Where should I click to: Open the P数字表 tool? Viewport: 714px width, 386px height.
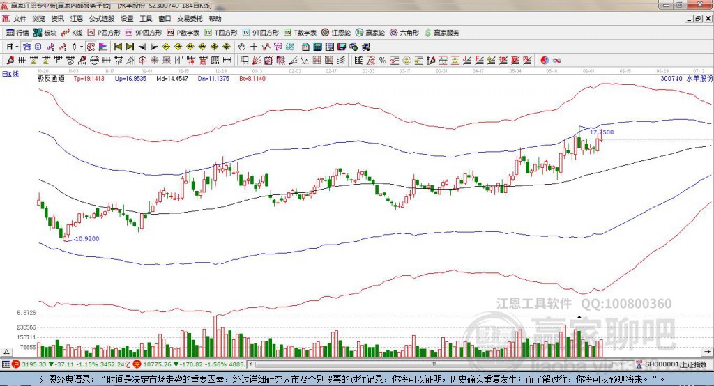tap(183, 33)
